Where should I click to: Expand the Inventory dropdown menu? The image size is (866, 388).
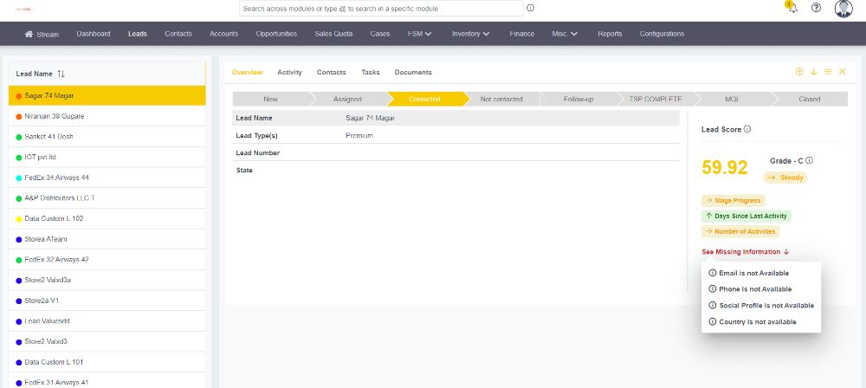(x=471, y=34)
